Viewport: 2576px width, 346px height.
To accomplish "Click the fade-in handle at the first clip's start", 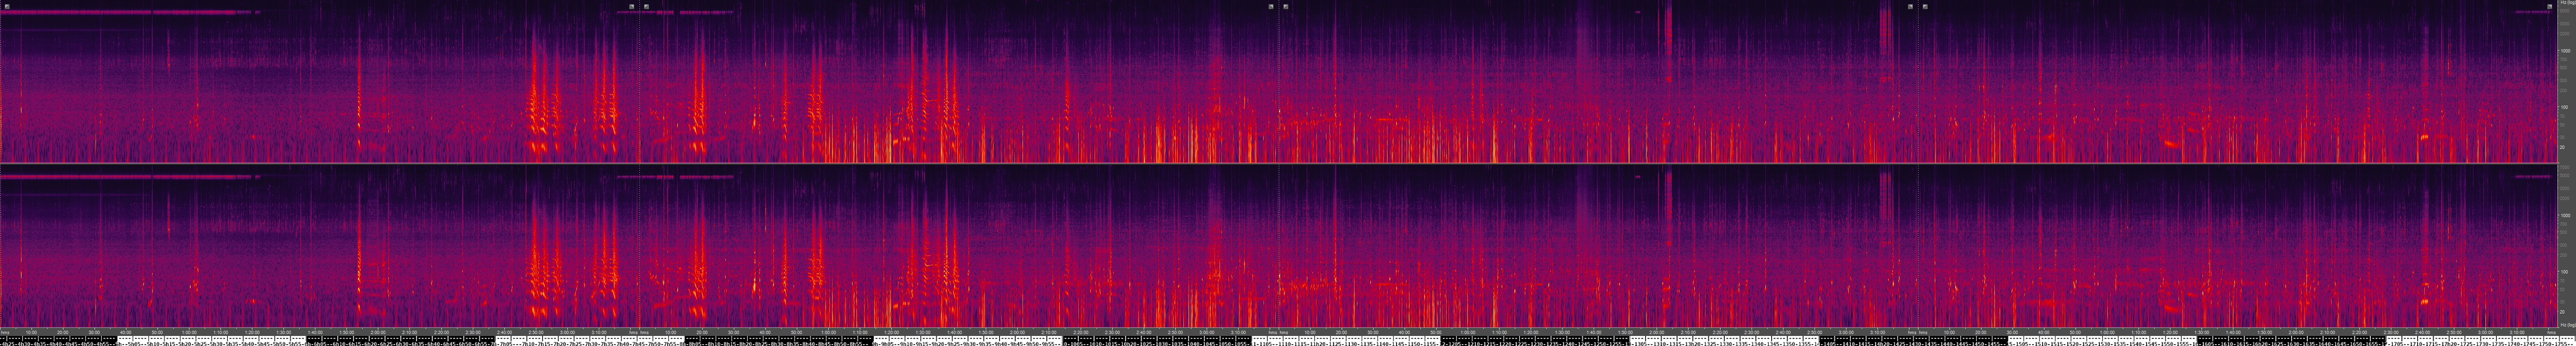I will click(x=7, y=6).
